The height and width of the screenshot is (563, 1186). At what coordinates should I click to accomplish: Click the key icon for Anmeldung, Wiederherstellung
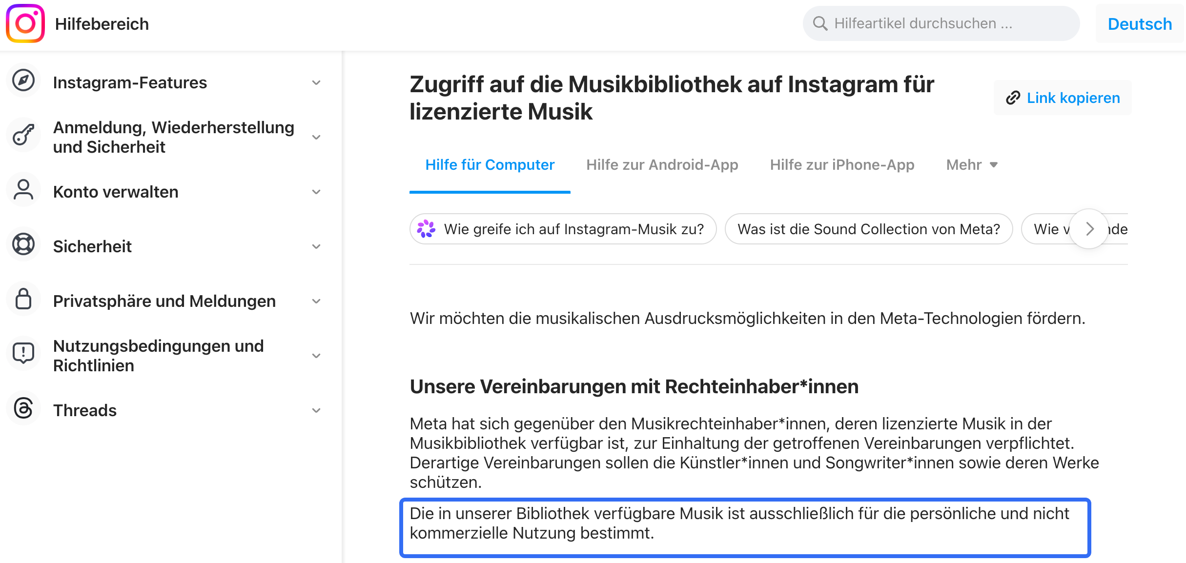pos(23,135)
